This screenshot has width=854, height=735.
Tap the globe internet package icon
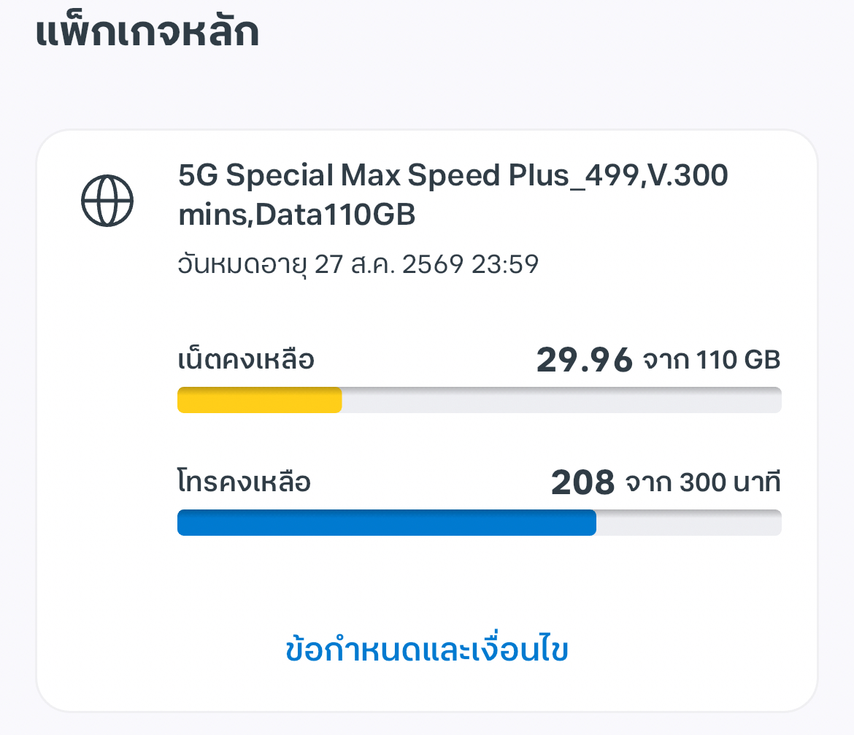107,201
